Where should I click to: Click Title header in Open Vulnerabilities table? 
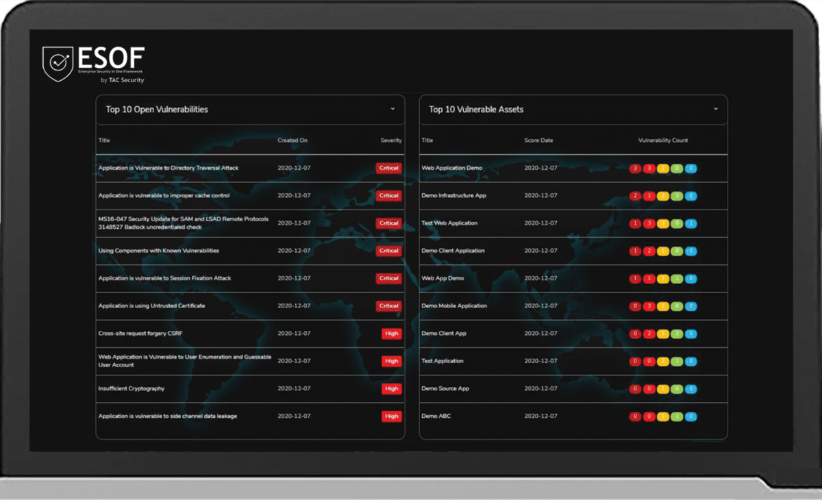tap(104, 140)
